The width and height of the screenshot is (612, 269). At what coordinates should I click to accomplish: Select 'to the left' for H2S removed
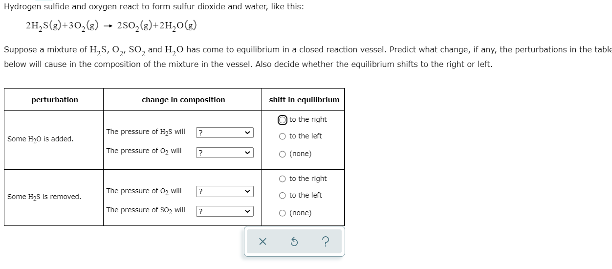click(x=283, y=196)
